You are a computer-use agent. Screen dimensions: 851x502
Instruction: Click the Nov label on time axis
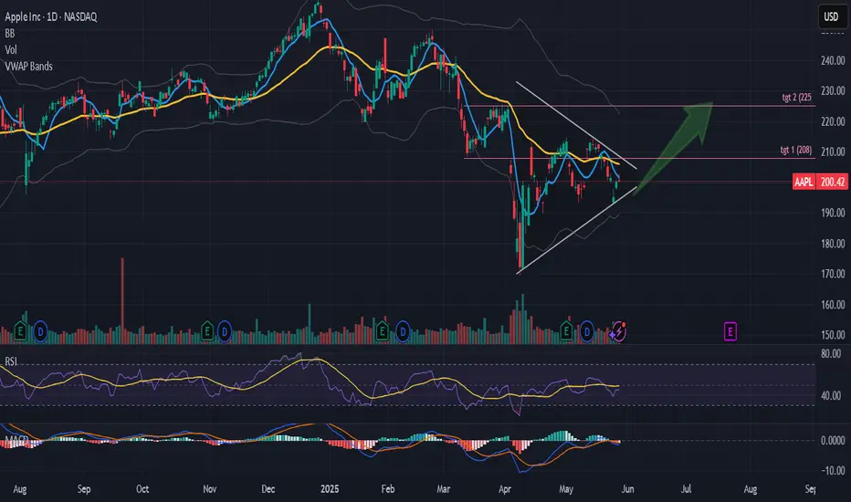pyautogui.click(x=209, y=489)
